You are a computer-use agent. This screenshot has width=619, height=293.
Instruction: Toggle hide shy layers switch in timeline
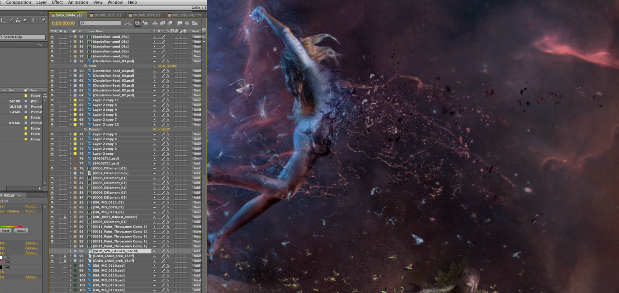click(155, 23)
